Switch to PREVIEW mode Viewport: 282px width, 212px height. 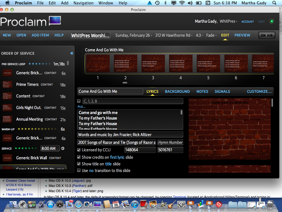coord(242,35)
